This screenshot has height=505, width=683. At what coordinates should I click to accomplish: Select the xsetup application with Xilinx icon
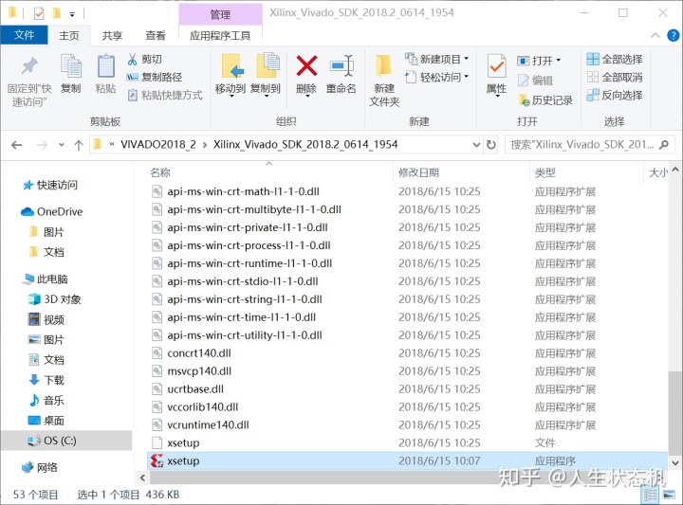(407, 460)
